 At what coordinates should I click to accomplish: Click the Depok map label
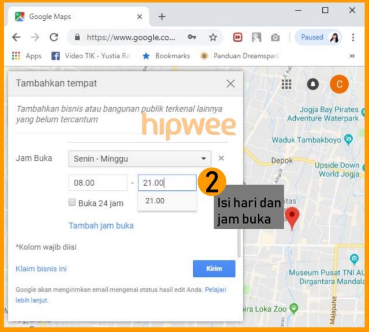(x=282, y=160)
